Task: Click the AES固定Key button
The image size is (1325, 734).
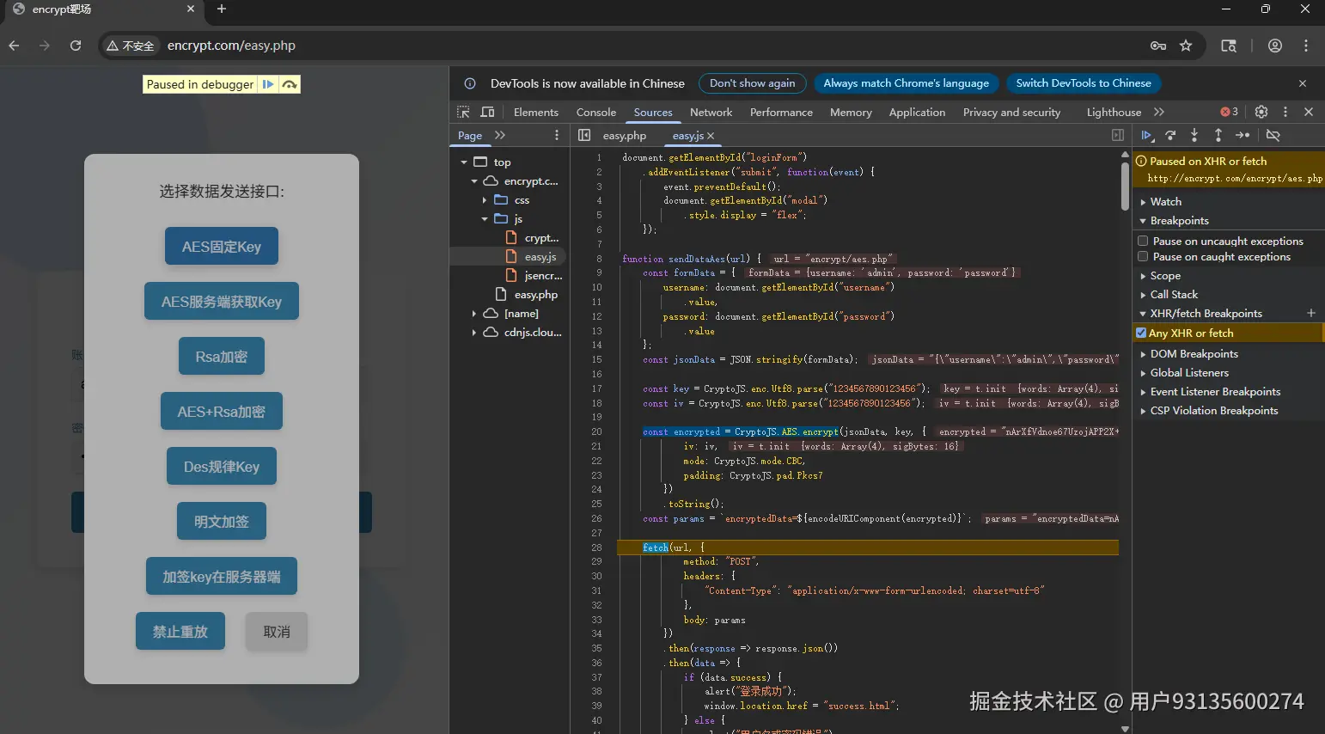Action: click(222, 247)
